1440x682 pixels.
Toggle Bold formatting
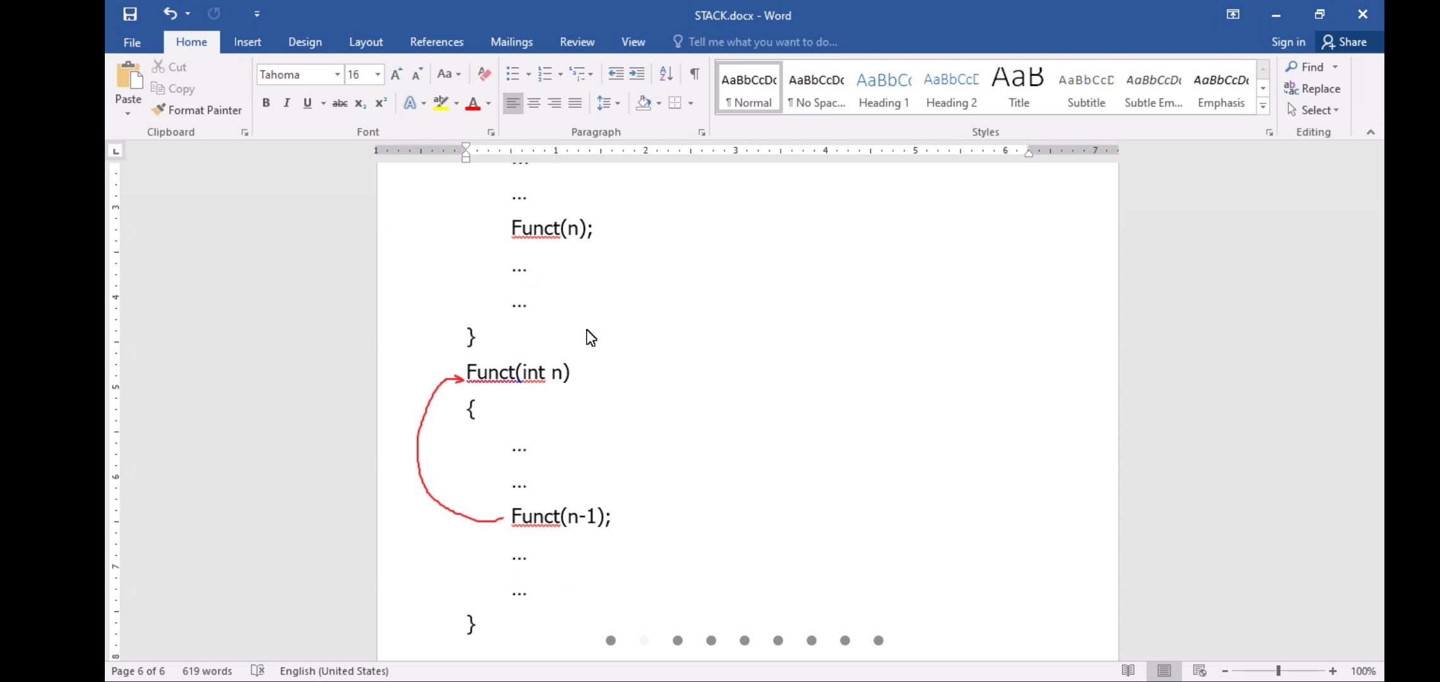pos(266,103)
